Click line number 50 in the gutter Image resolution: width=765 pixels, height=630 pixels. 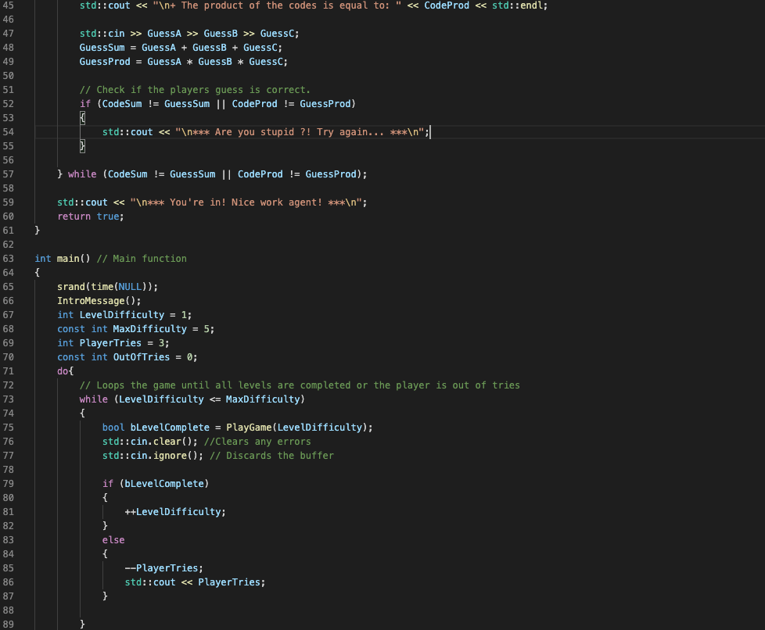9,76
